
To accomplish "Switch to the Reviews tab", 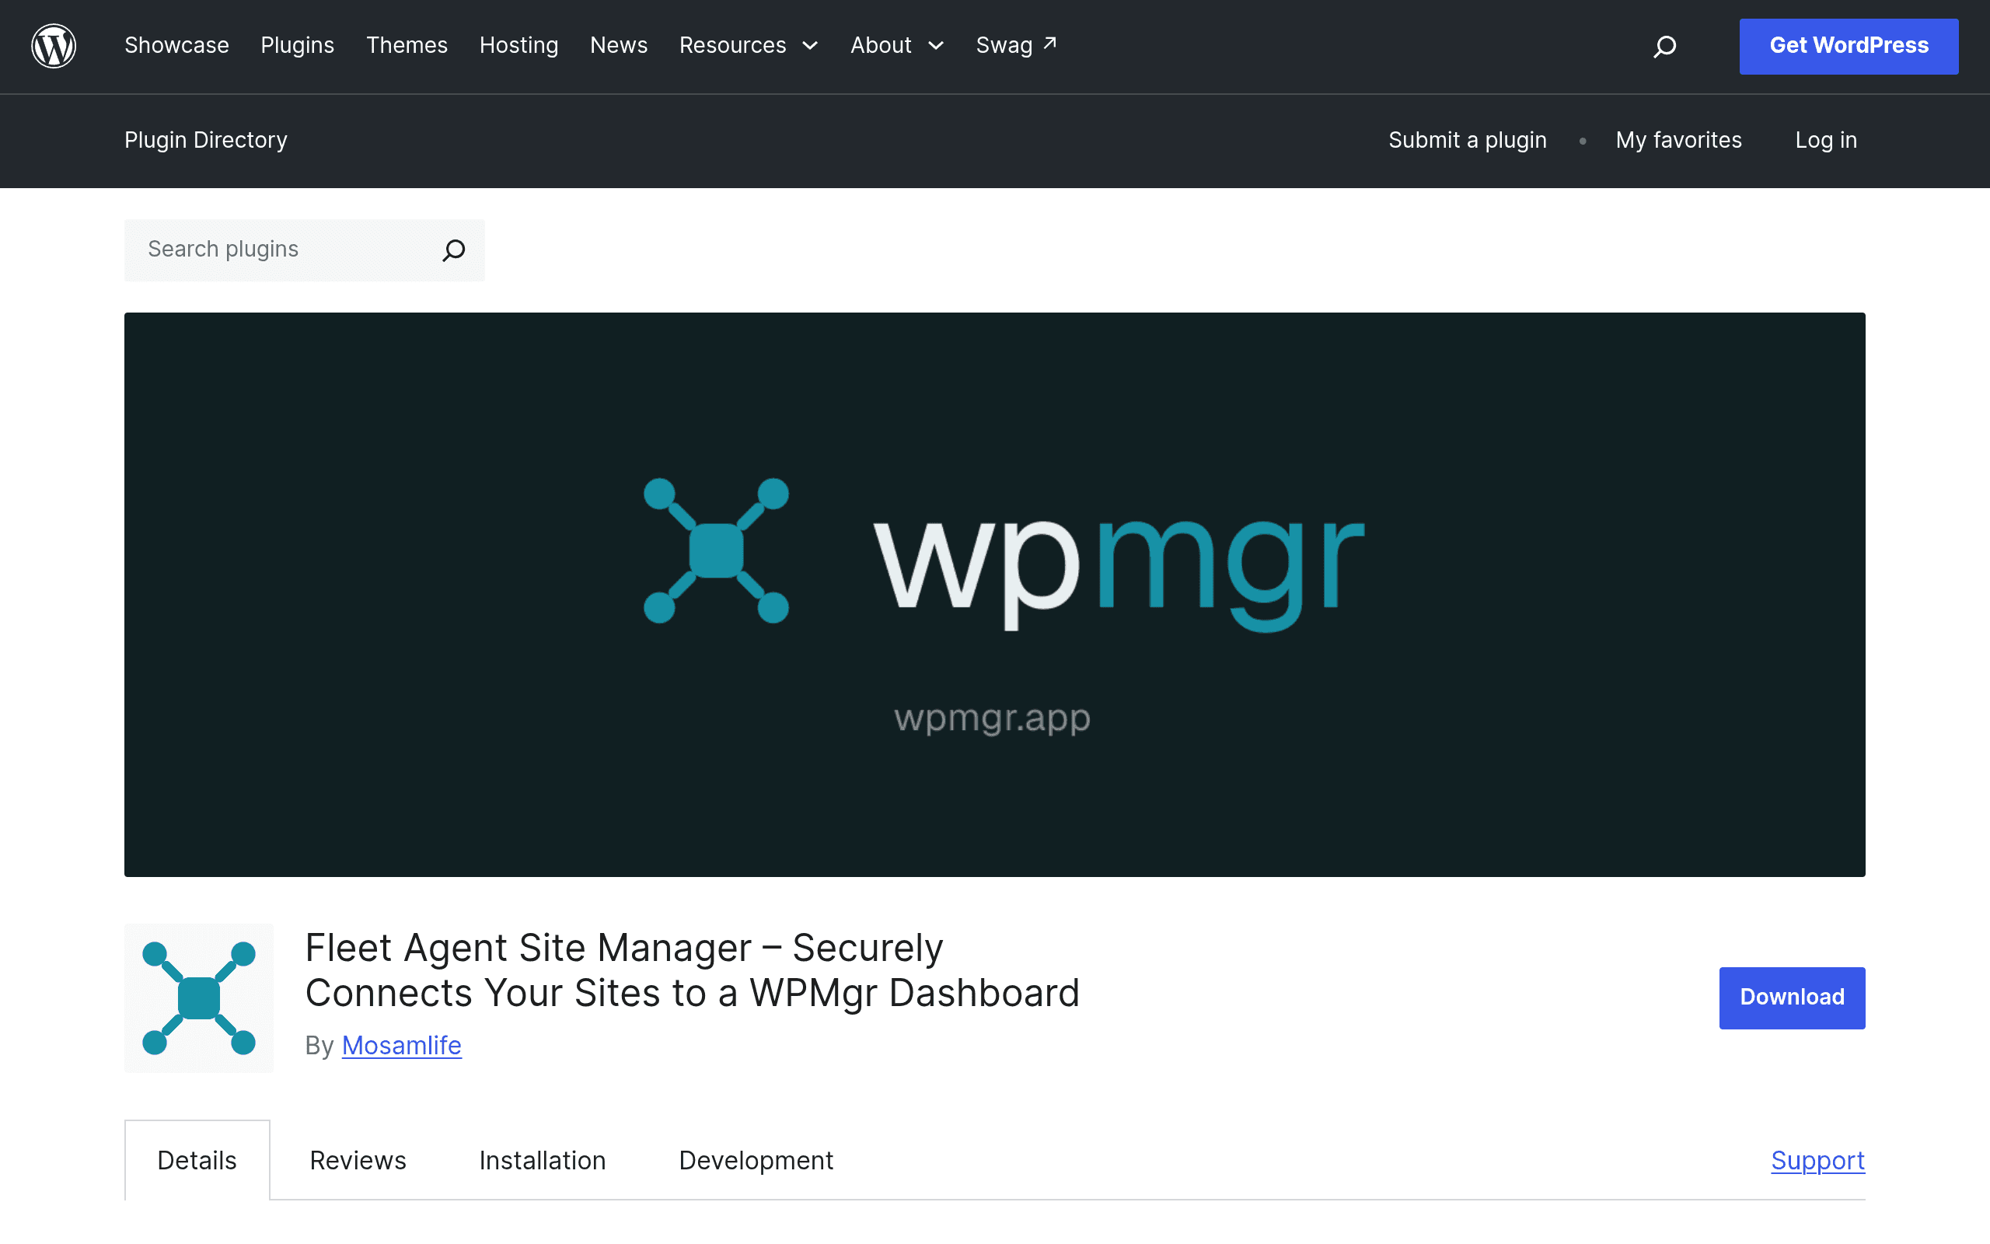I will (358, 1160).
